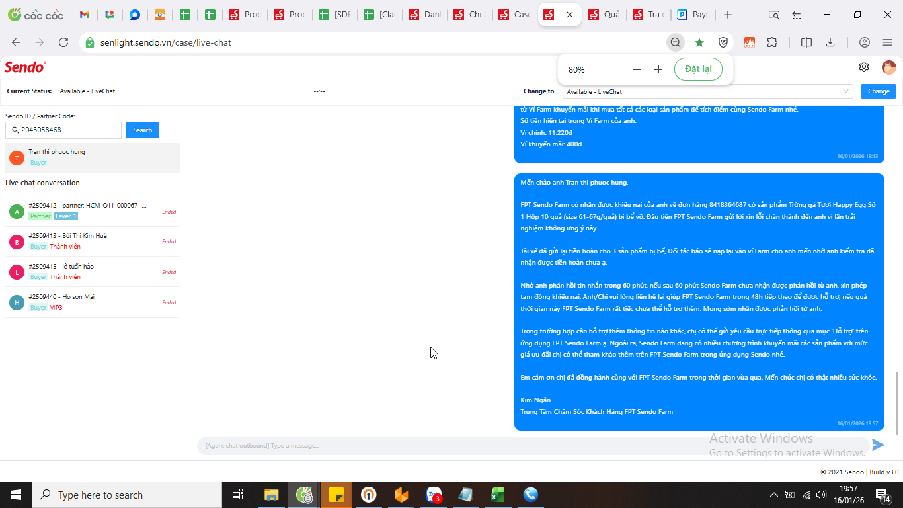Increase zoom with the plus button
This screenshot has height=508, width=903.
(658, 69)
